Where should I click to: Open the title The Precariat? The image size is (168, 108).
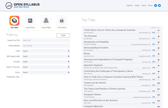(90, 36)
